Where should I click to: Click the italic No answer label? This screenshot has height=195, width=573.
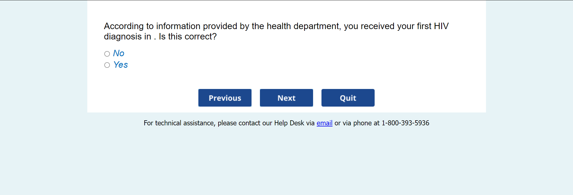coord(119,53)
